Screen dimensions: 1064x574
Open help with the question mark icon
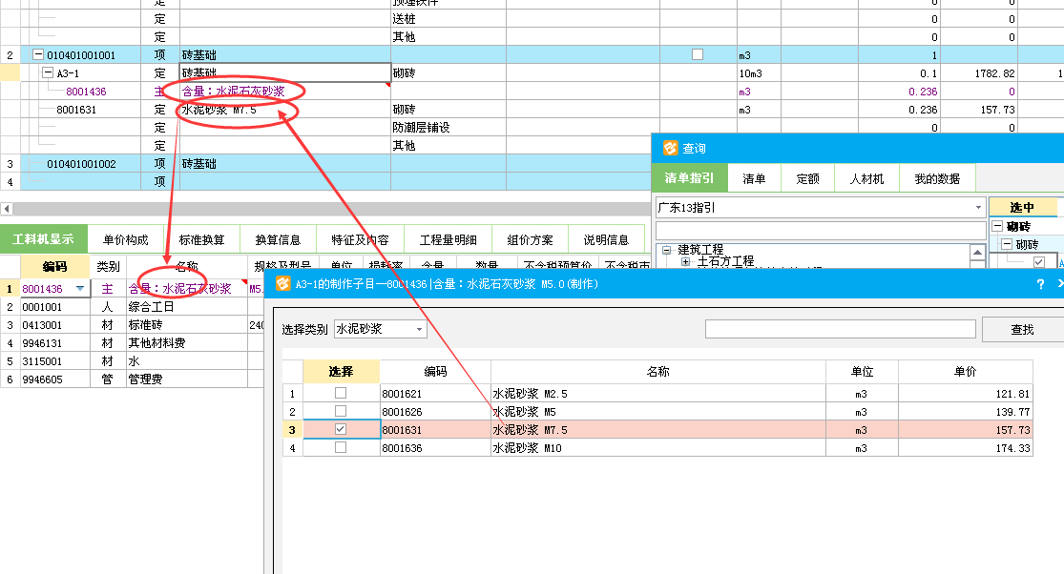(x=1040, y=284)
